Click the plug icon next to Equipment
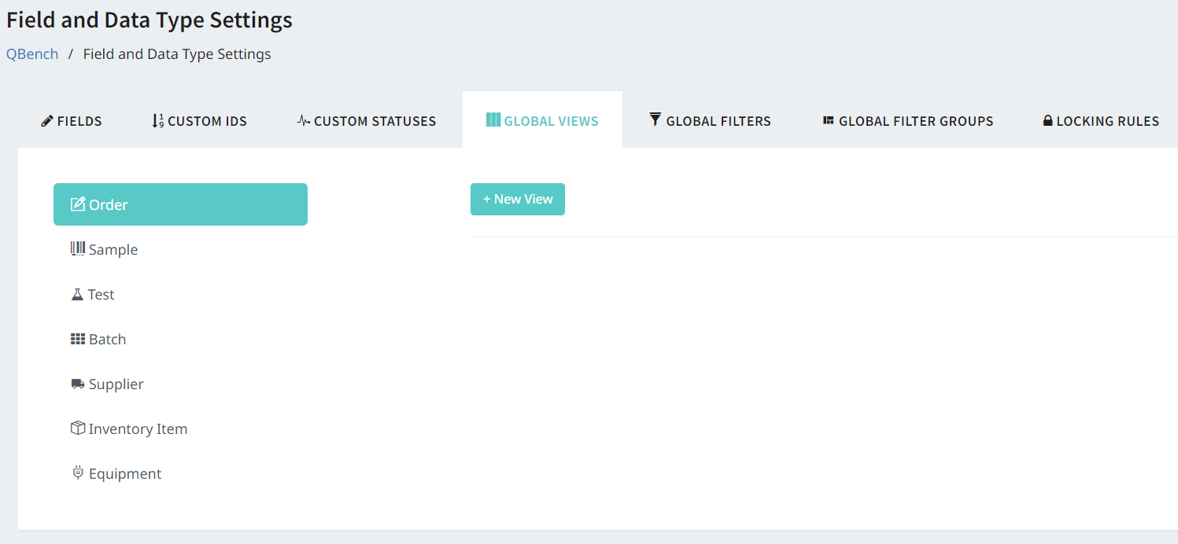Image resolution: width=1178 pixels, height=544 pixels. [77, 473]
